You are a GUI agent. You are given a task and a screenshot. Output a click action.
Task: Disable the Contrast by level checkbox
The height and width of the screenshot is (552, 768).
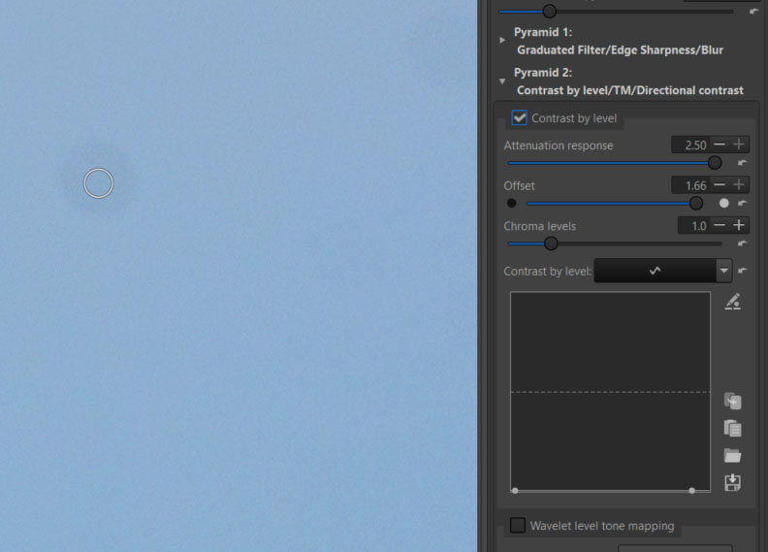520,118
